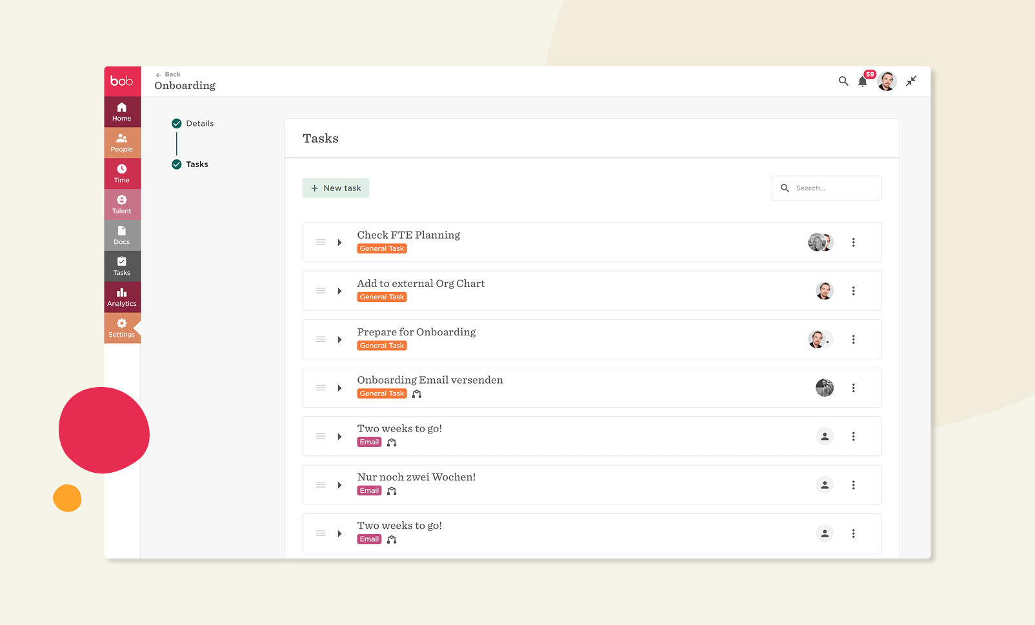Image resolution: width=1035 pixels, height=625 pixels.
Task: Click the Check FTE Planning title
Action: [408, 235]
